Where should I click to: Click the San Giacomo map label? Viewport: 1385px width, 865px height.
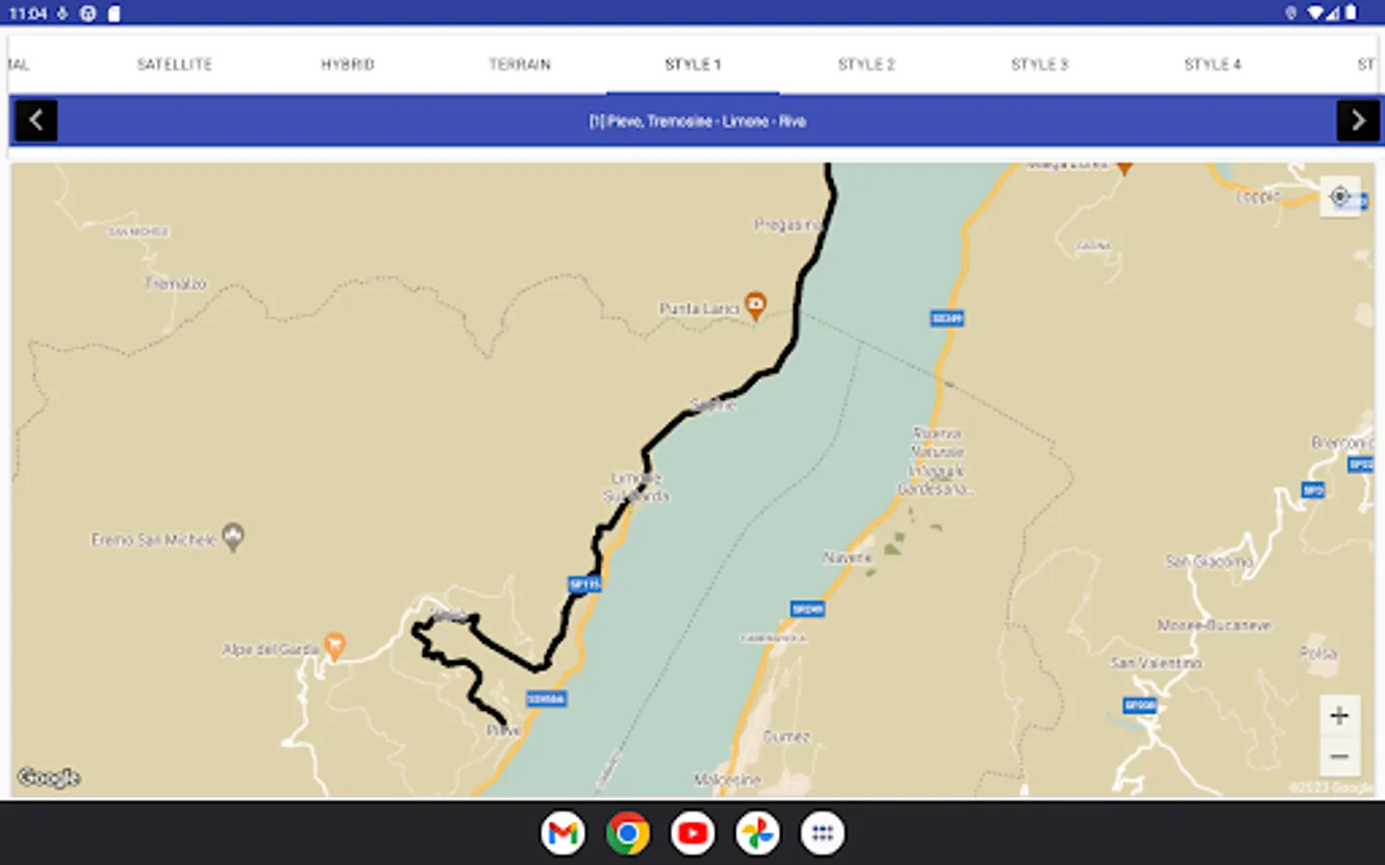[x=1209, y=561]
